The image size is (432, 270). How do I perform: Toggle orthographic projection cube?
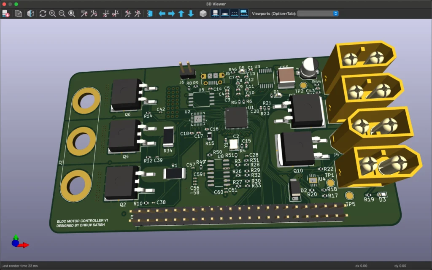[x=203, y=13]
